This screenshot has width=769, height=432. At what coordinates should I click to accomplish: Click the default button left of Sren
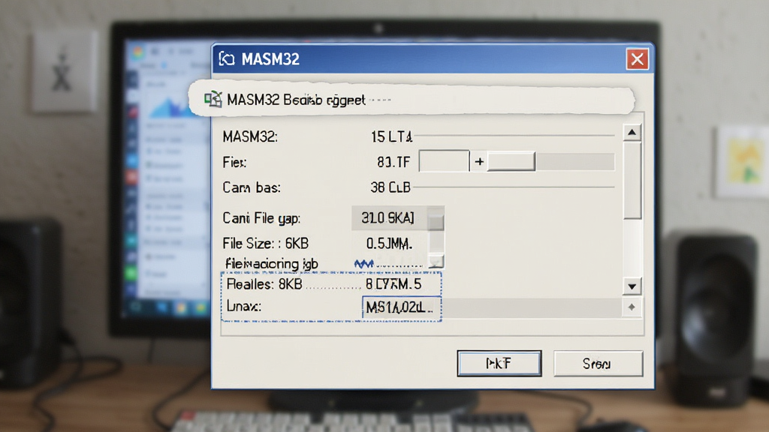tap(499, 364)
